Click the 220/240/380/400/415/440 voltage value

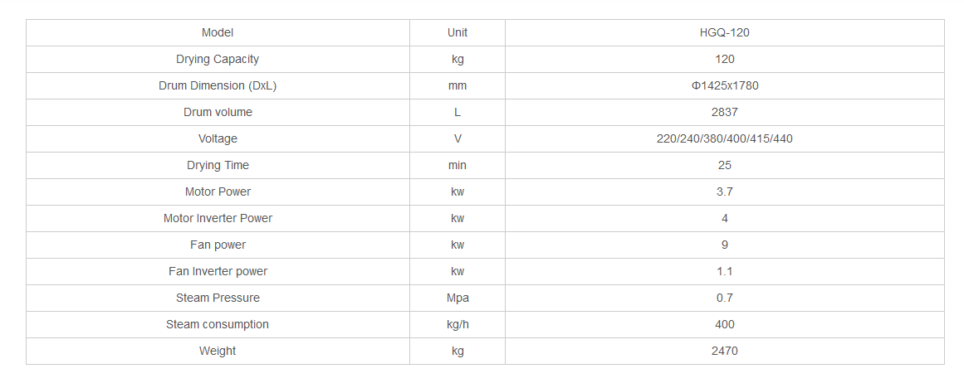[724, 138]
